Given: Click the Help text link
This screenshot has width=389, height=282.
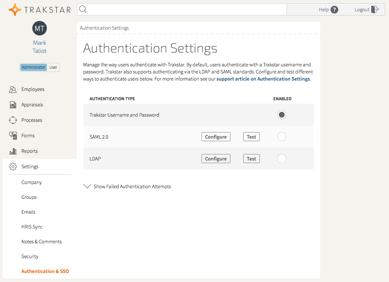Looking at the screenshot, I should coord(324,10).
